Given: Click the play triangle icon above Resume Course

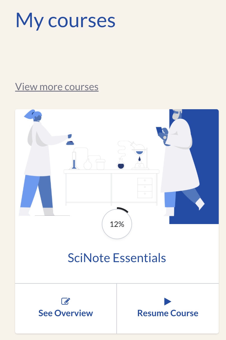Looking at the screenshot, I should tap(168, 301).
